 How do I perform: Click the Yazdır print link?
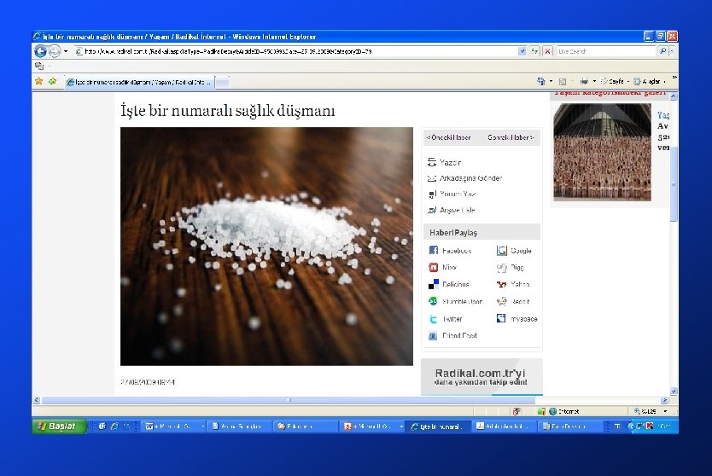click(445, 162)
